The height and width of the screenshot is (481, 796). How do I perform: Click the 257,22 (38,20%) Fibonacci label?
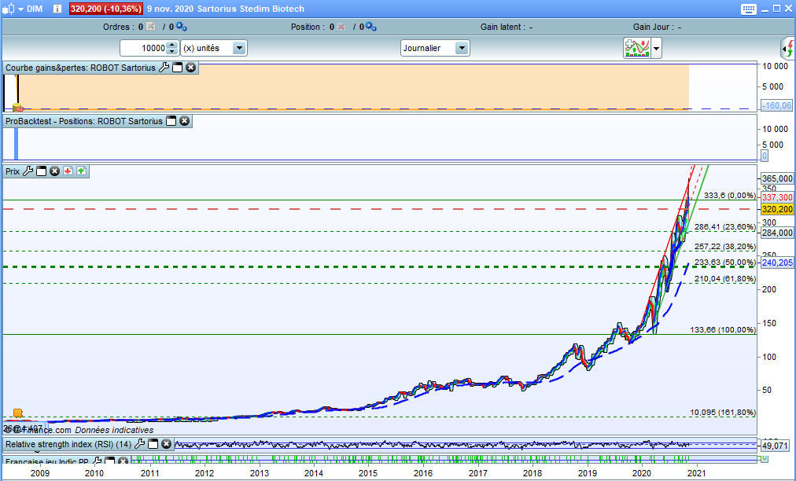click(725, 247)
